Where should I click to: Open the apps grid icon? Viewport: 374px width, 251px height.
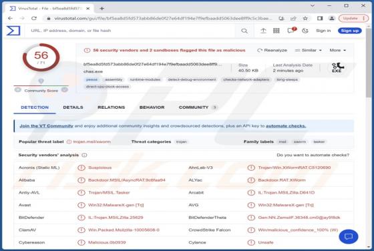click(276, 31)
